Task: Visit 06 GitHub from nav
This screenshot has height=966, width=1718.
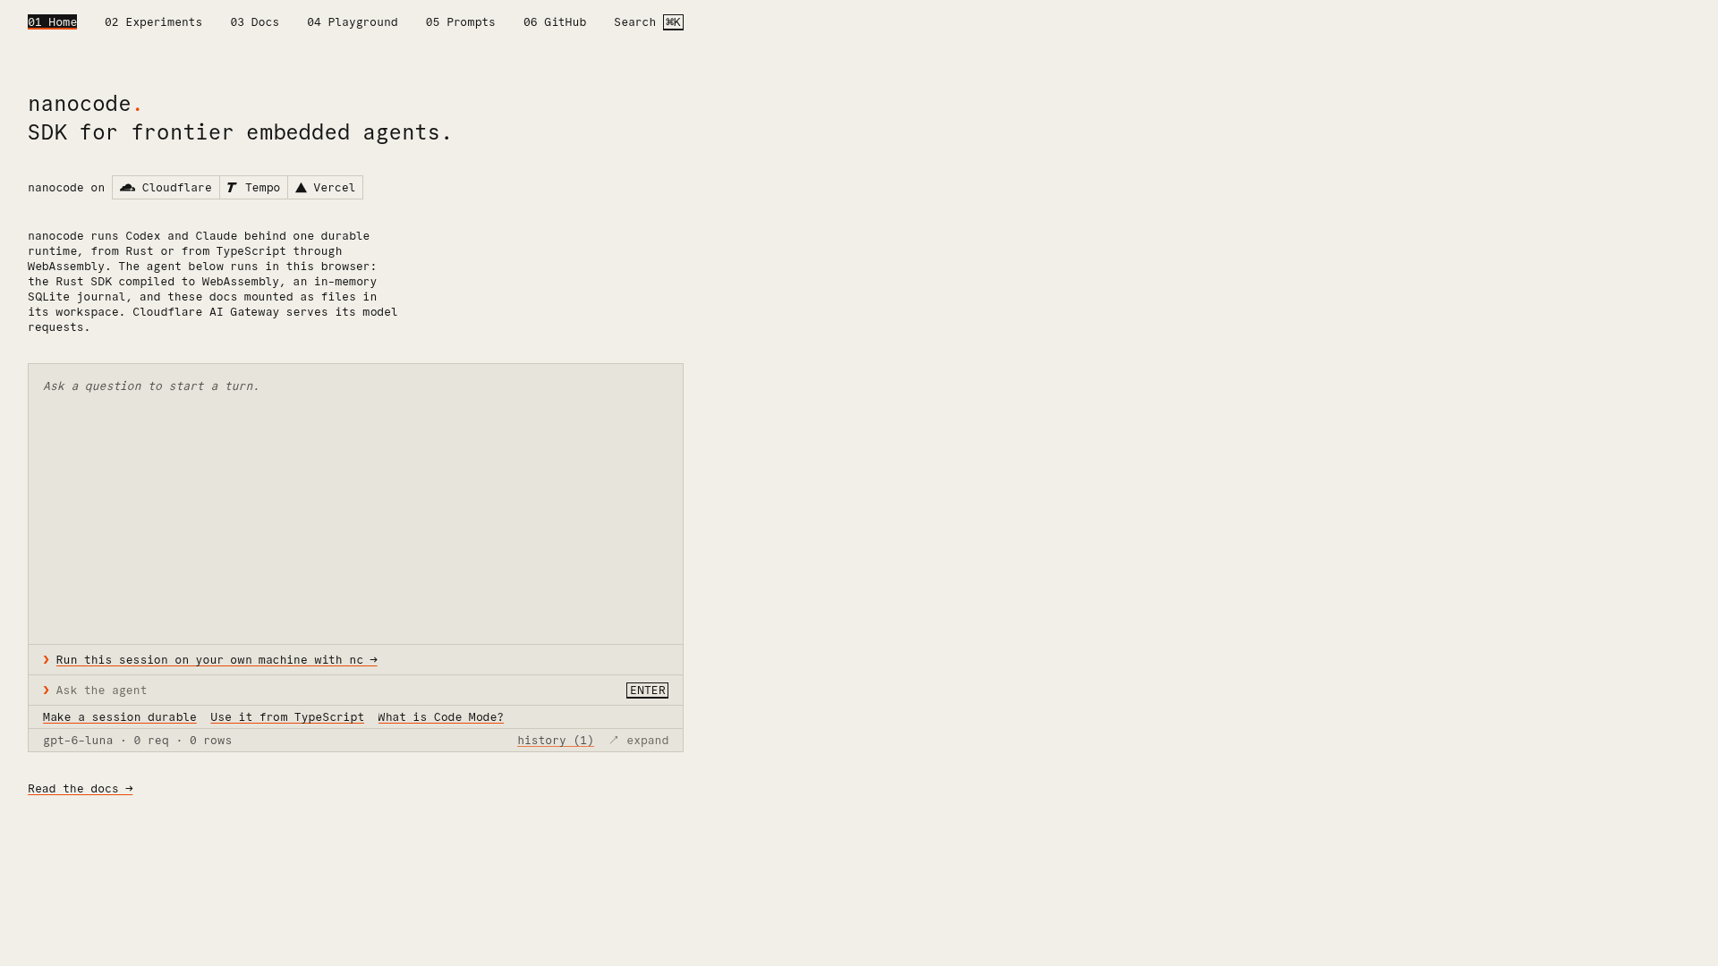Action: coord(555,22)
